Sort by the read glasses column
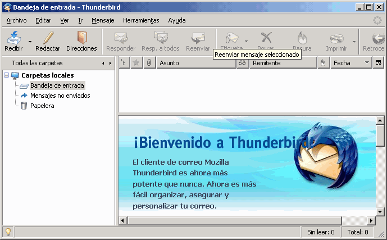 click(x=243, y=63)
